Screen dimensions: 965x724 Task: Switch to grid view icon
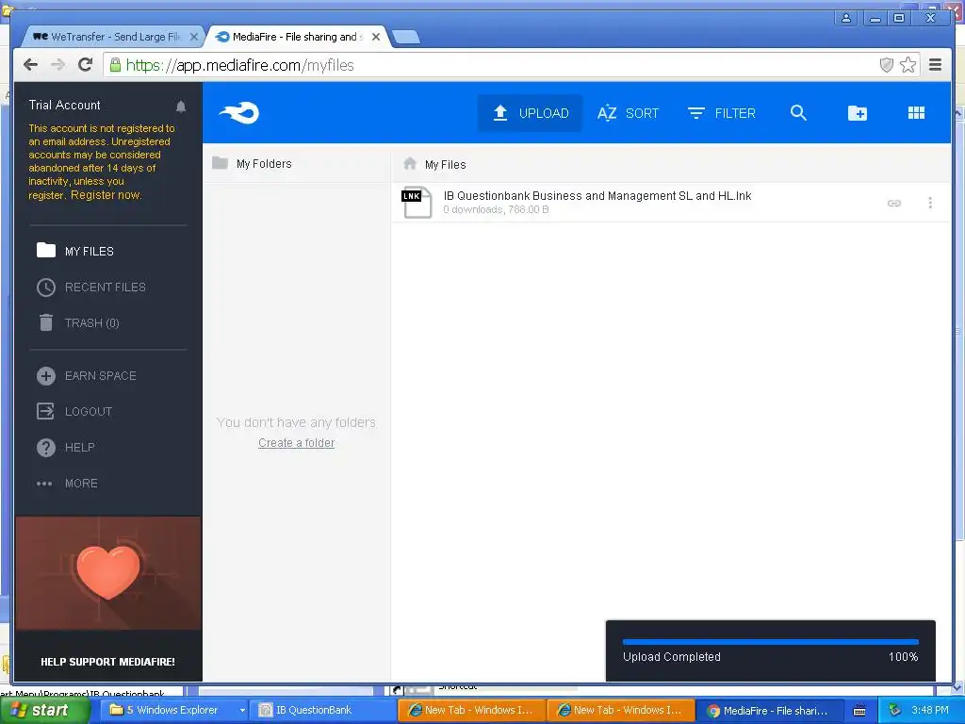click(x=916, y=113)
